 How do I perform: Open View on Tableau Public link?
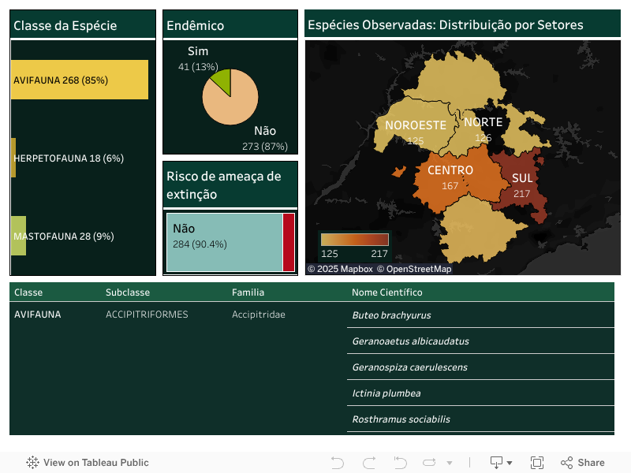(x=88, y=463)
